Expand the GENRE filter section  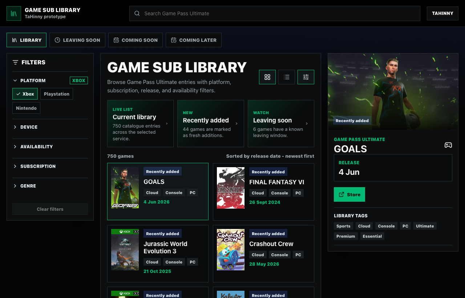(x=50, y=186)
